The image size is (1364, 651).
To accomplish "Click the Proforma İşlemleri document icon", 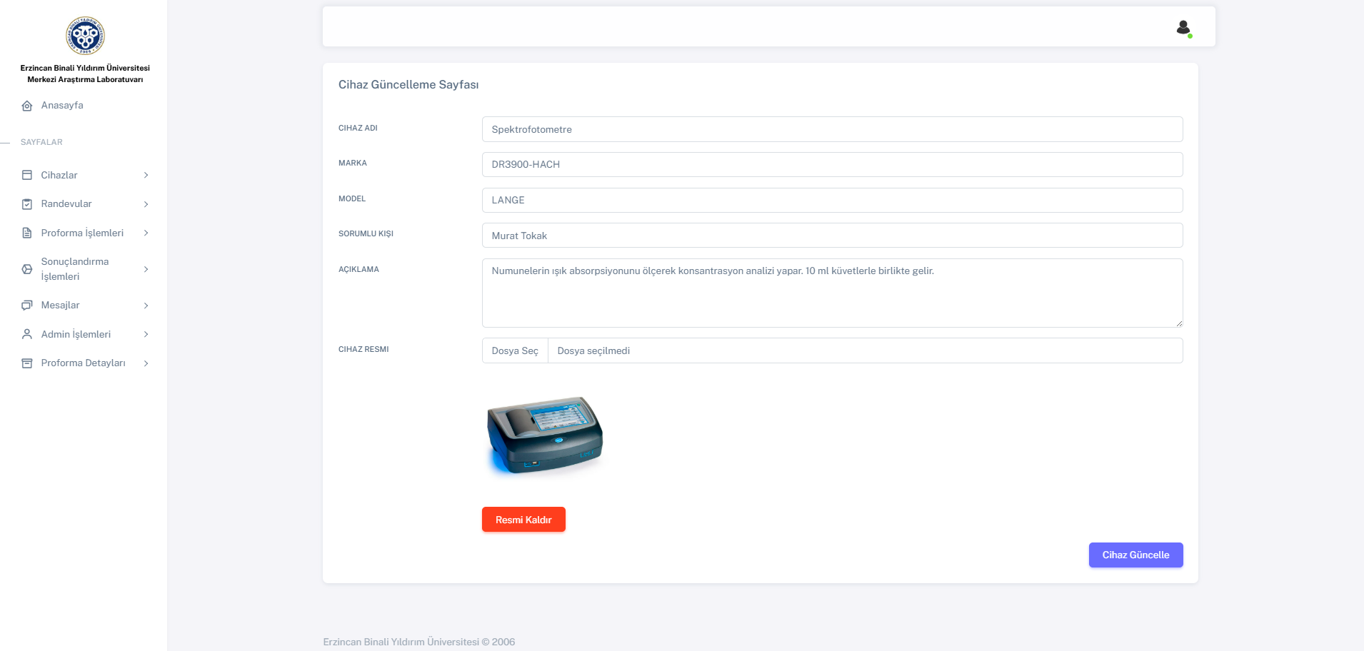I will [27, 233].
